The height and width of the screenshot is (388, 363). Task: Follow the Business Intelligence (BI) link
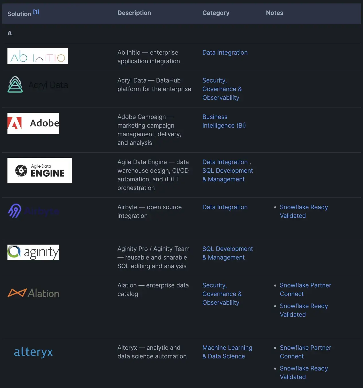click(x=224, y=121)
